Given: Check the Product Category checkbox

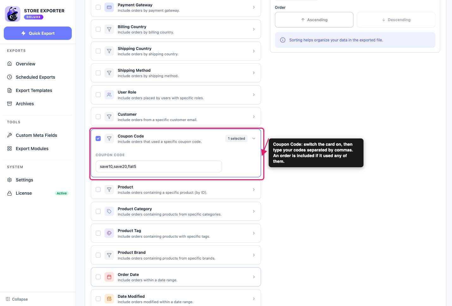Looking at the screenshot, I should 98,211.
